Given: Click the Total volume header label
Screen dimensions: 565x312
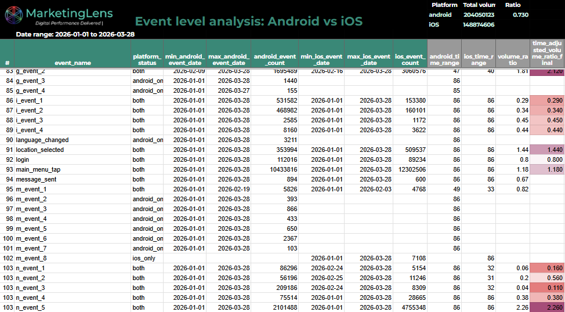Looking at the screenshot, I should (x=479, y=5).
